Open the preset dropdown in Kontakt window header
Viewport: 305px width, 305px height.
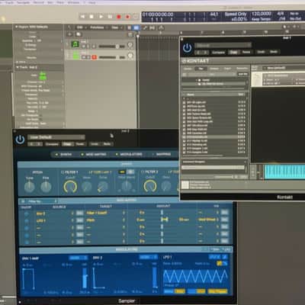point(223,45)
